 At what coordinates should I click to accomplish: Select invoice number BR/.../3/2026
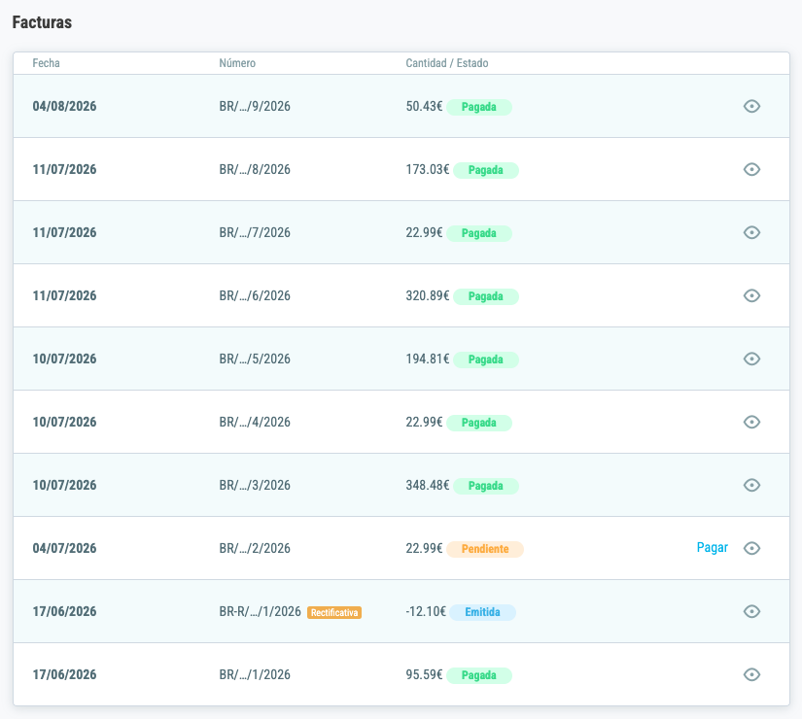(x=255, y=485)
